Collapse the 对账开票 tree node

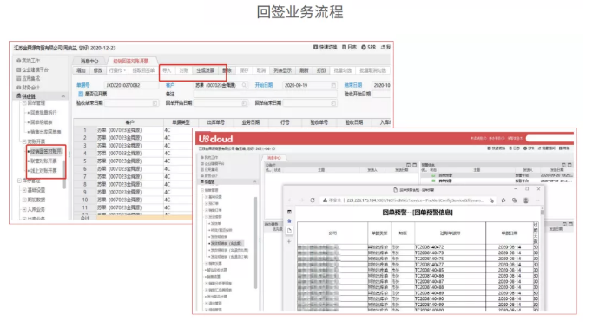coord(24,141)
